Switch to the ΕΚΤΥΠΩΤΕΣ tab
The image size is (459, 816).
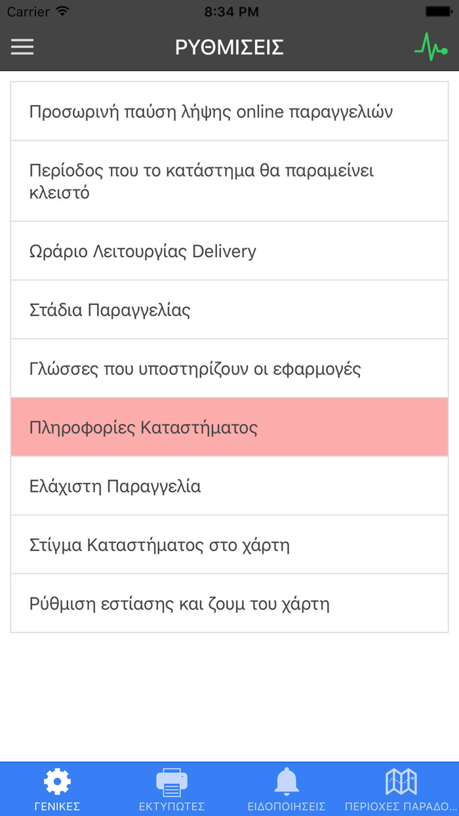tap(172, 806)
